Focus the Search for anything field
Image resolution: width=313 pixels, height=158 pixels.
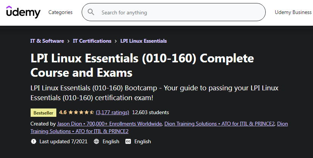(174, 12)
